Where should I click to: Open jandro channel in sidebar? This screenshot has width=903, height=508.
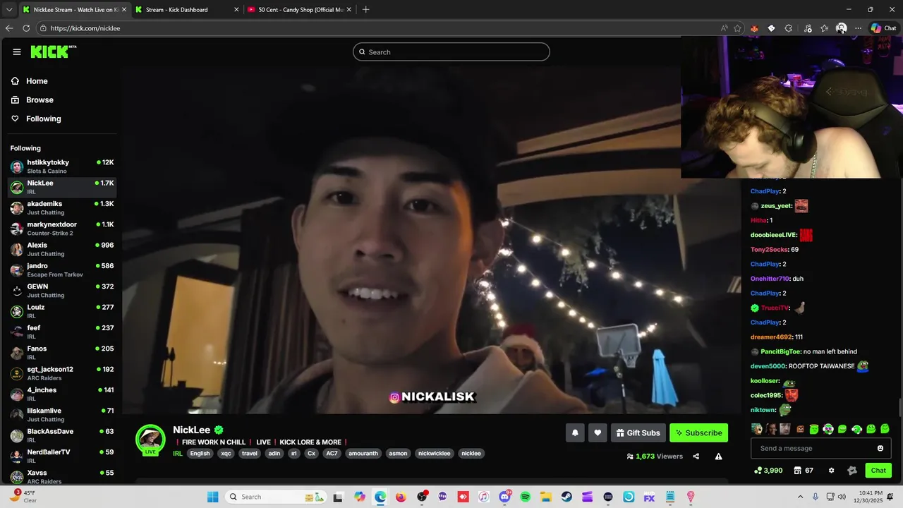coord(62,270)
